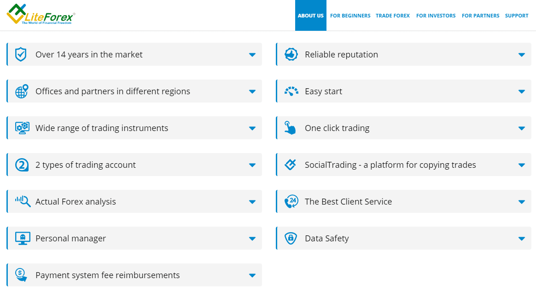Click shield checkmark icon beside 14 years

click(21, 54)
